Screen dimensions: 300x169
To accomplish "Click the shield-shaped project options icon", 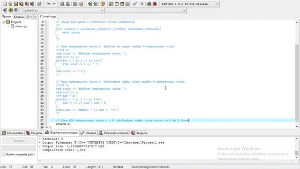I will (x=103, y=4).
